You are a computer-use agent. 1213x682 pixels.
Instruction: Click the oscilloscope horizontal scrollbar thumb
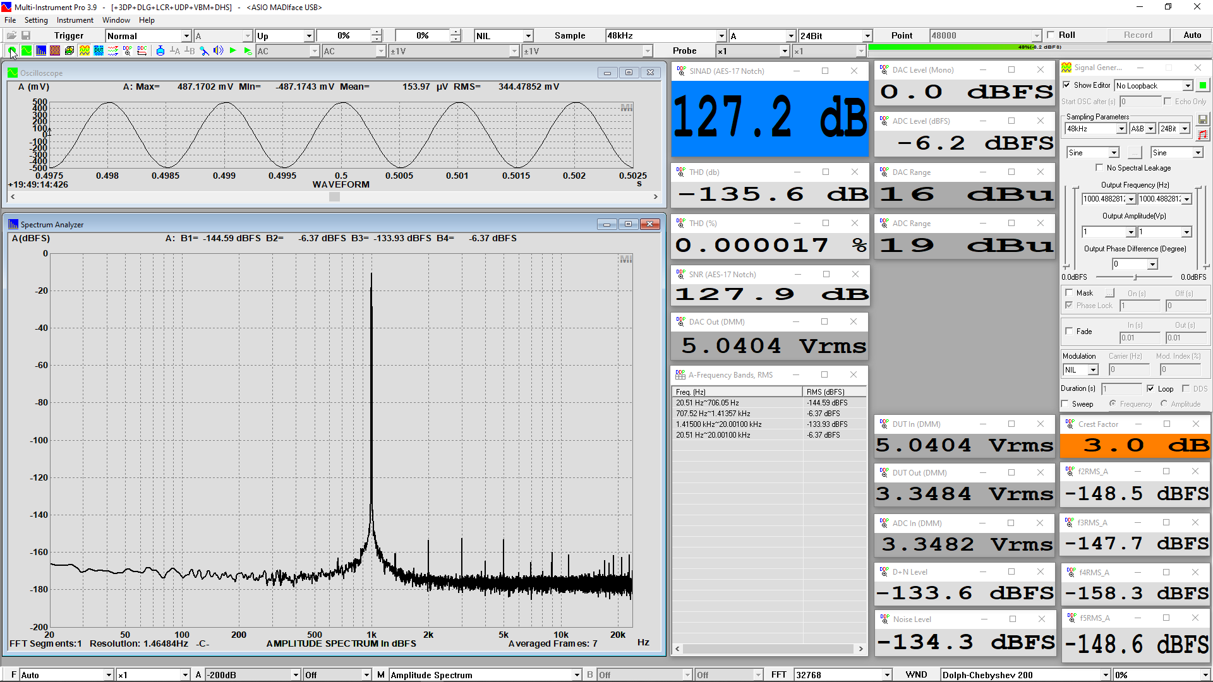pyautogui.click(x=334, y=197)
